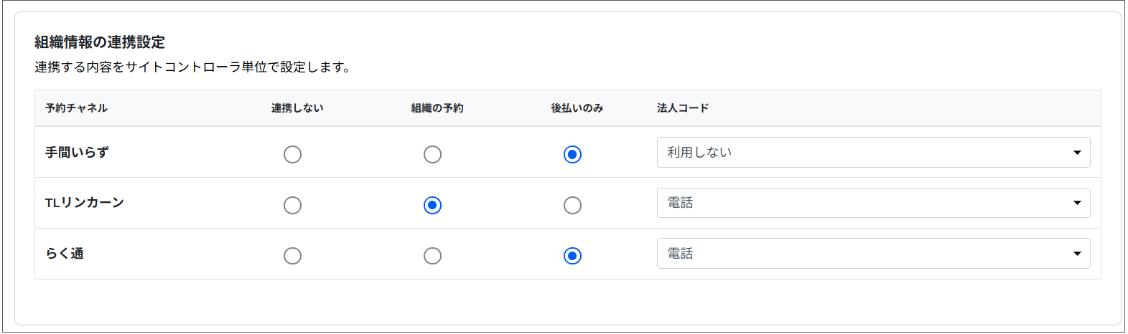Click the 連携しない column header
Image resolution: width=1128 pixels, height=334 pixels.
(x=297, y=108)
